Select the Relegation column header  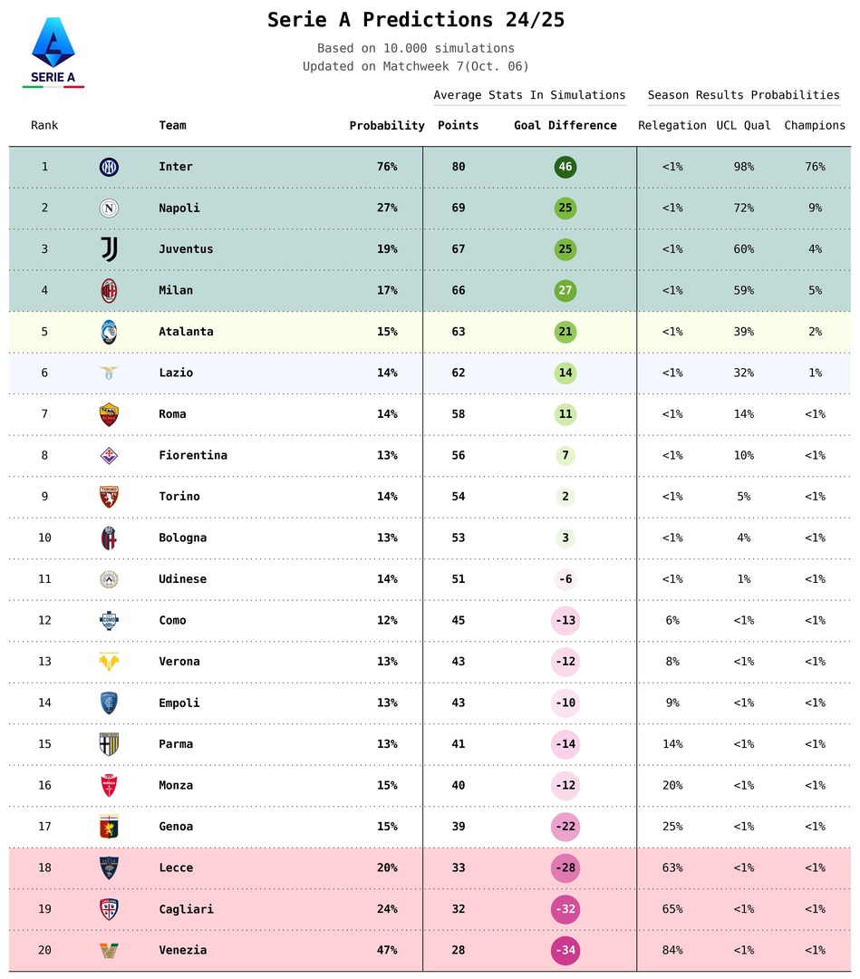tap(672, 126)
